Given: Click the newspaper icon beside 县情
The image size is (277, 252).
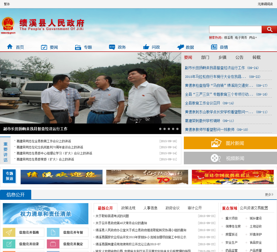Looking at the screenshot, I should click(x=214, y=47).
